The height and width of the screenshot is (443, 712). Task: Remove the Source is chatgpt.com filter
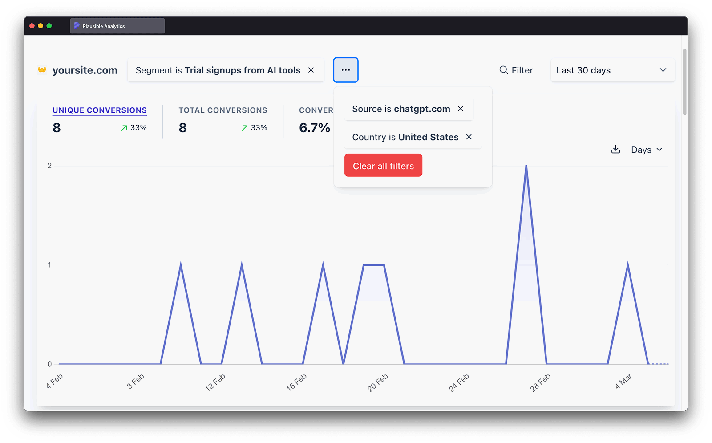tap(461, 109)
